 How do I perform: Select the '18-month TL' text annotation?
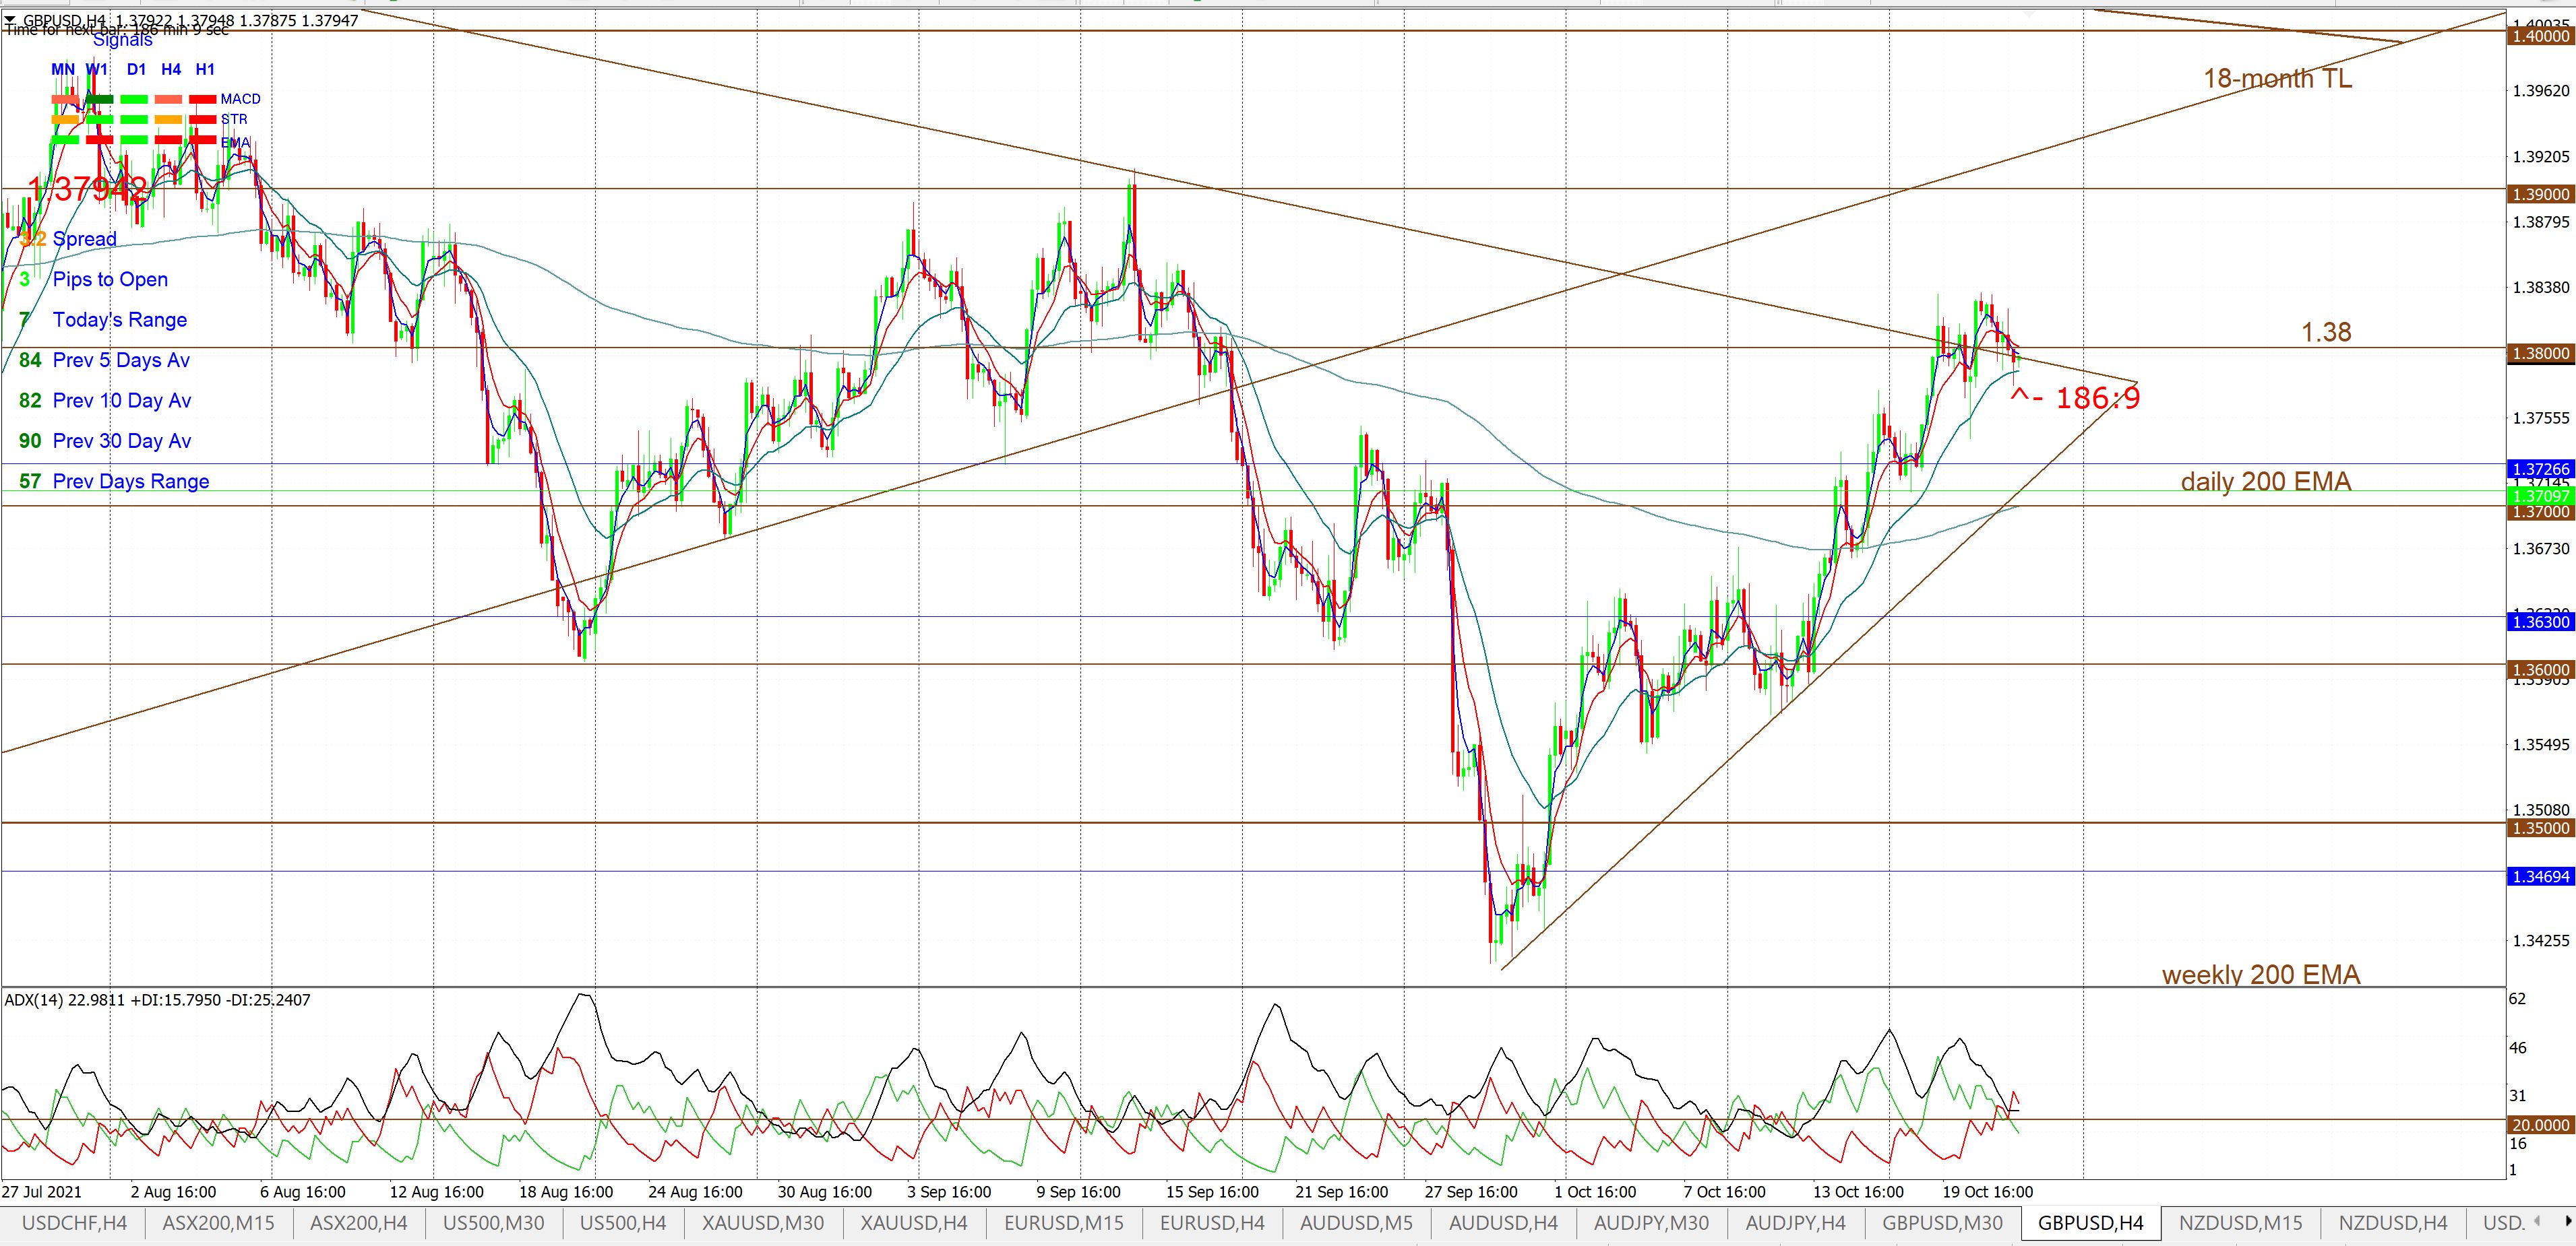2278,79
